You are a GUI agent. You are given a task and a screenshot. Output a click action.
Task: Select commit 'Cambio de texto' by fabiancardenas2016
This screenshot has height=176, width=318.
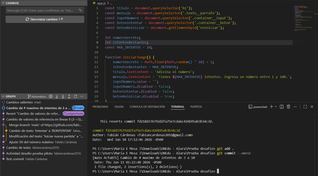pyautogui.click(x=44, y=148)
